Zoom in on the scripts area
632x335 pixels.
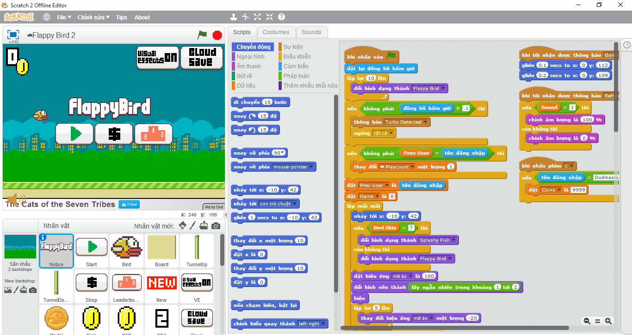pos(608,321)
